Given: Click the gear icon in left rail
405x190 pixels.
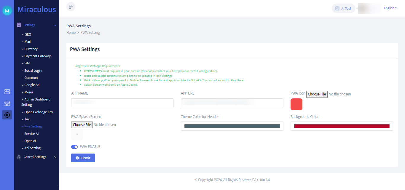Looking at the screenshot, I should [7, 115].
